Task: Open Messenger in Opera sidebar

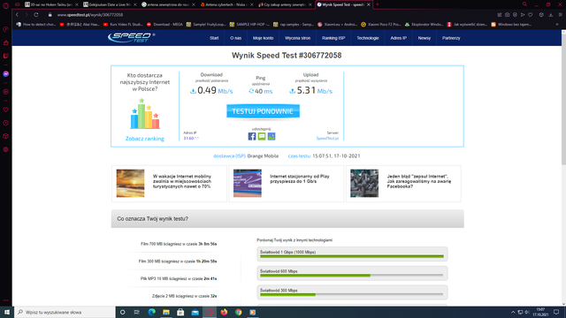Action: [x=6, y=74]
